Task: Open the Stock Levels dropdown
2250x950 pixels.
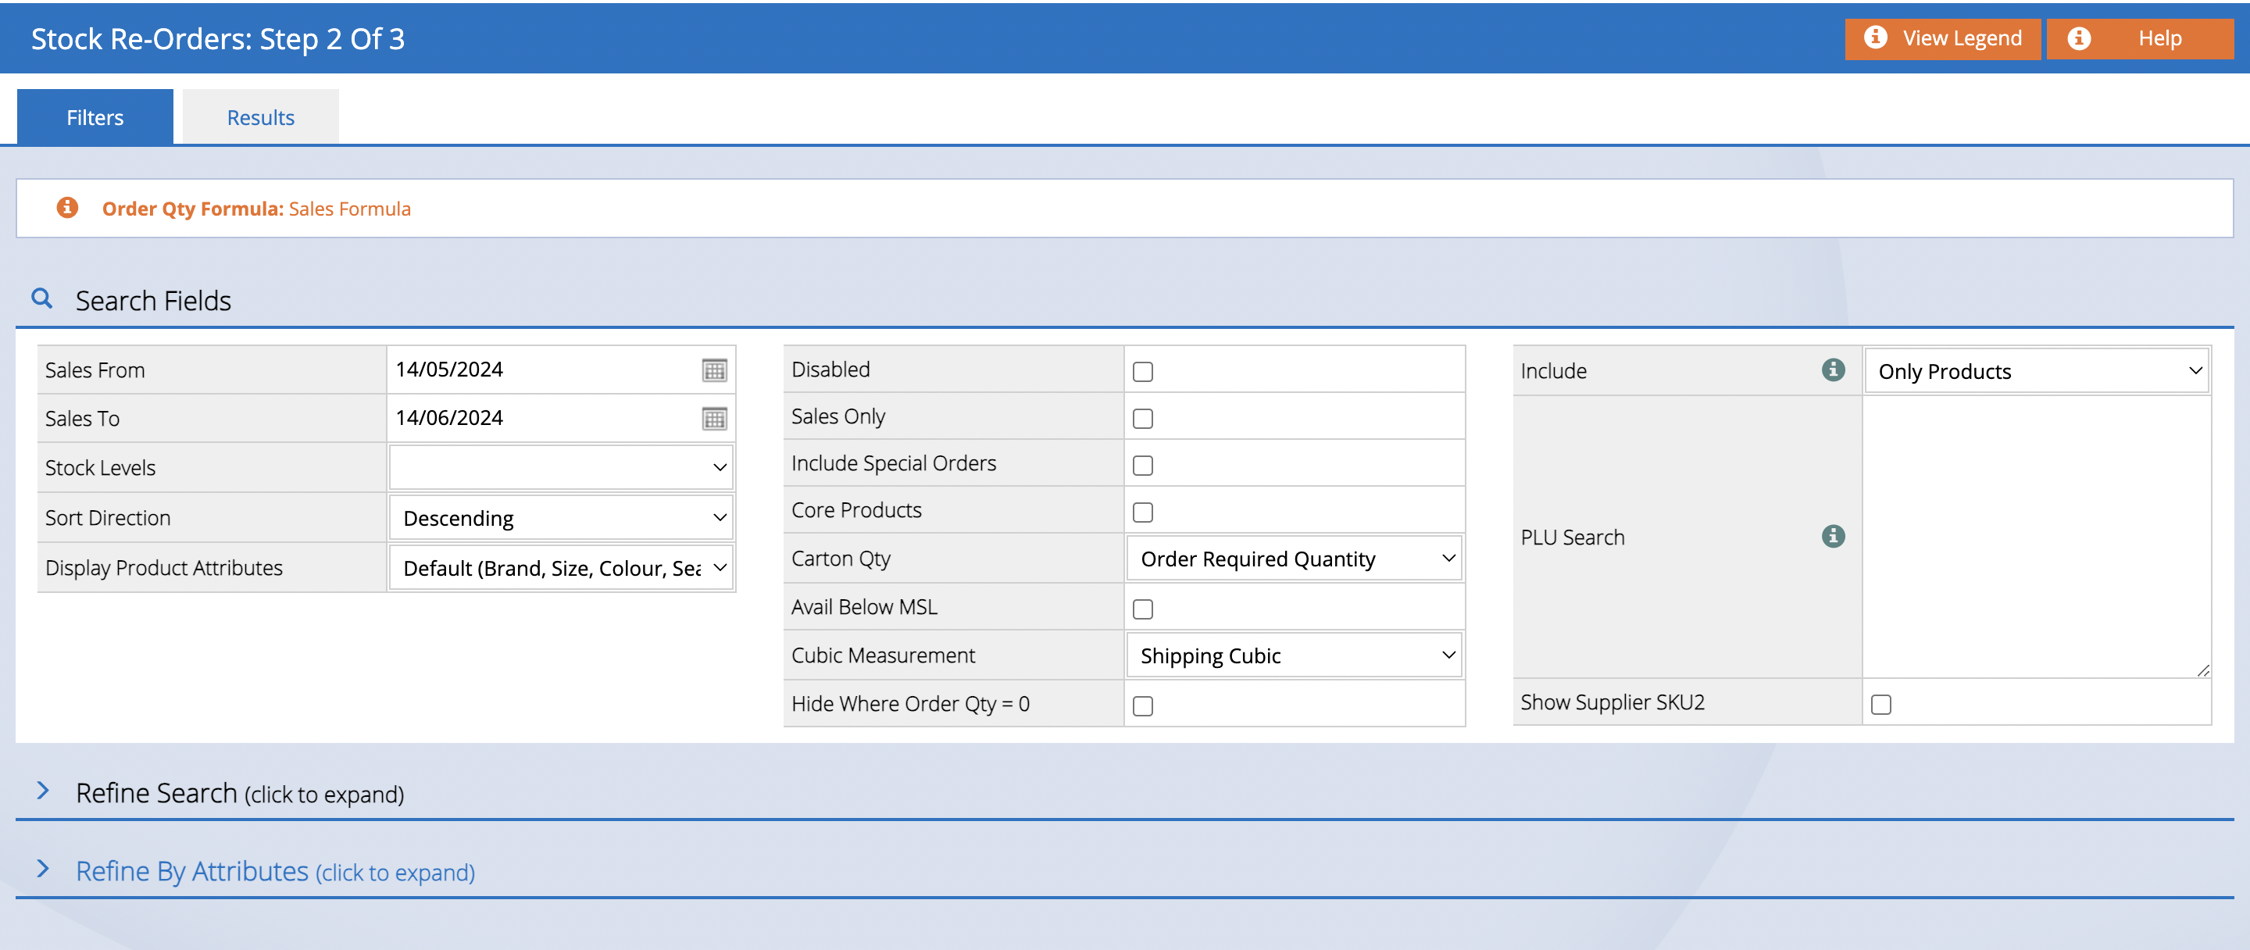Action: 561,467
